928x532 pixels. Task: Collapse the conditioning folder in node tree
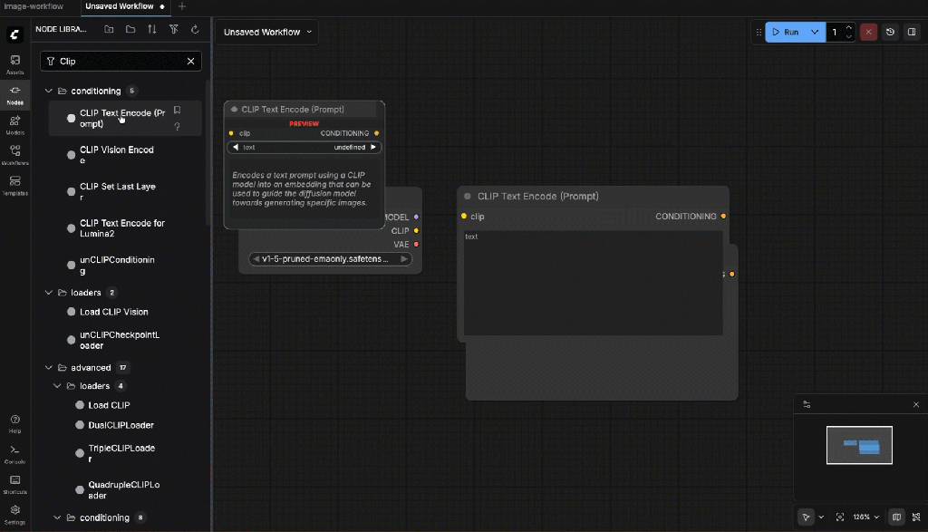click(x=50, y=91)
